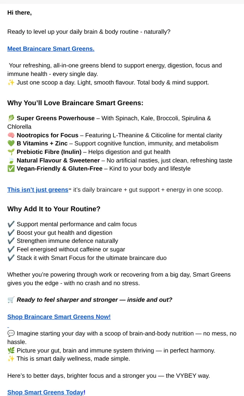The image size is (244, 396).
Task: Click the leafy greens emoji by Super Greens
Action: coord(11,118)
